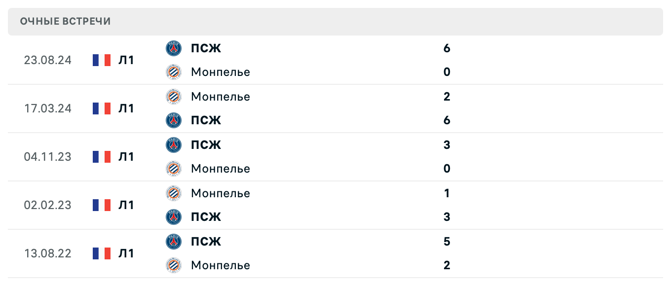Click the PSG logo in the 23.08.24 match
This screenshot has width=670, height=286.
[174, 48]
